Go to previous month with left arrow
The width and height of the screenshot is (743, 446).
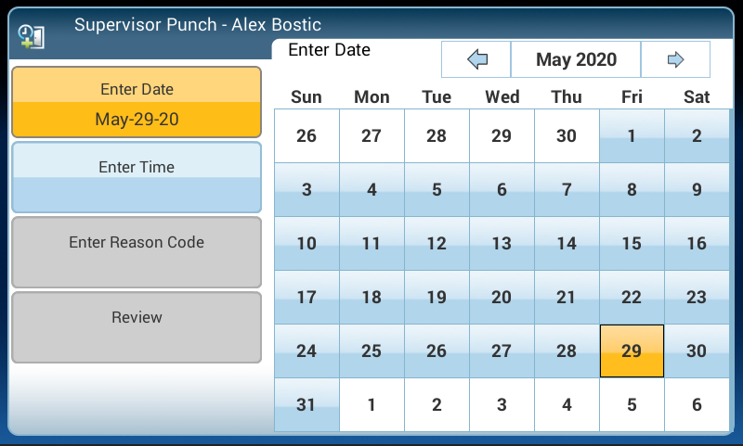(x=476, y=60)
